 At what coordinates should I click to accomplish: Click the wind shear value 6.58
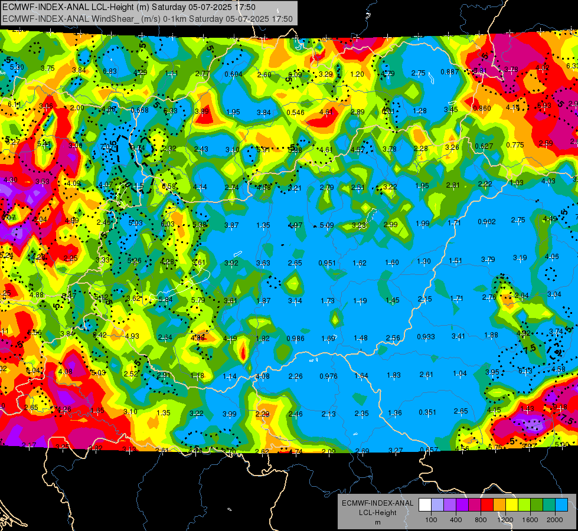click(x=169, y=186)
